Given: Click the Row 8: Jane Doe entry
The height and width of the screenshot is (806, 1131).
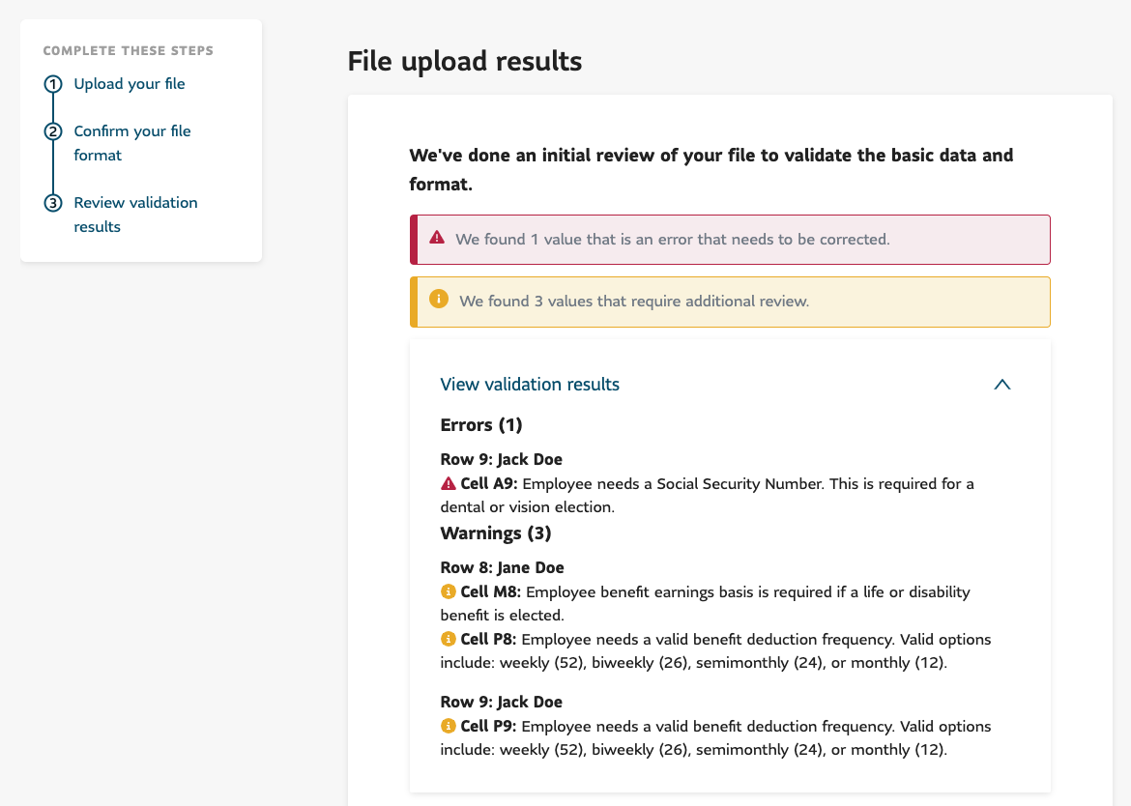Looking at the screenshot, I should click(x=502, y=568).
